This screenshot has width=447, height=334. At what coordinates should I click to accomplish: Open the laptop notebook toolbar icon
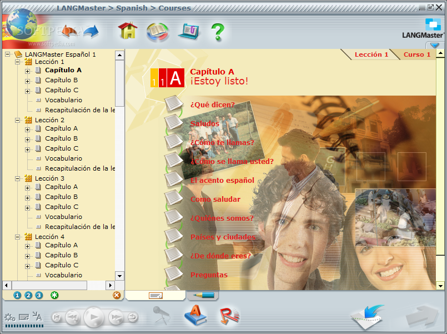[x=188, y=32]
